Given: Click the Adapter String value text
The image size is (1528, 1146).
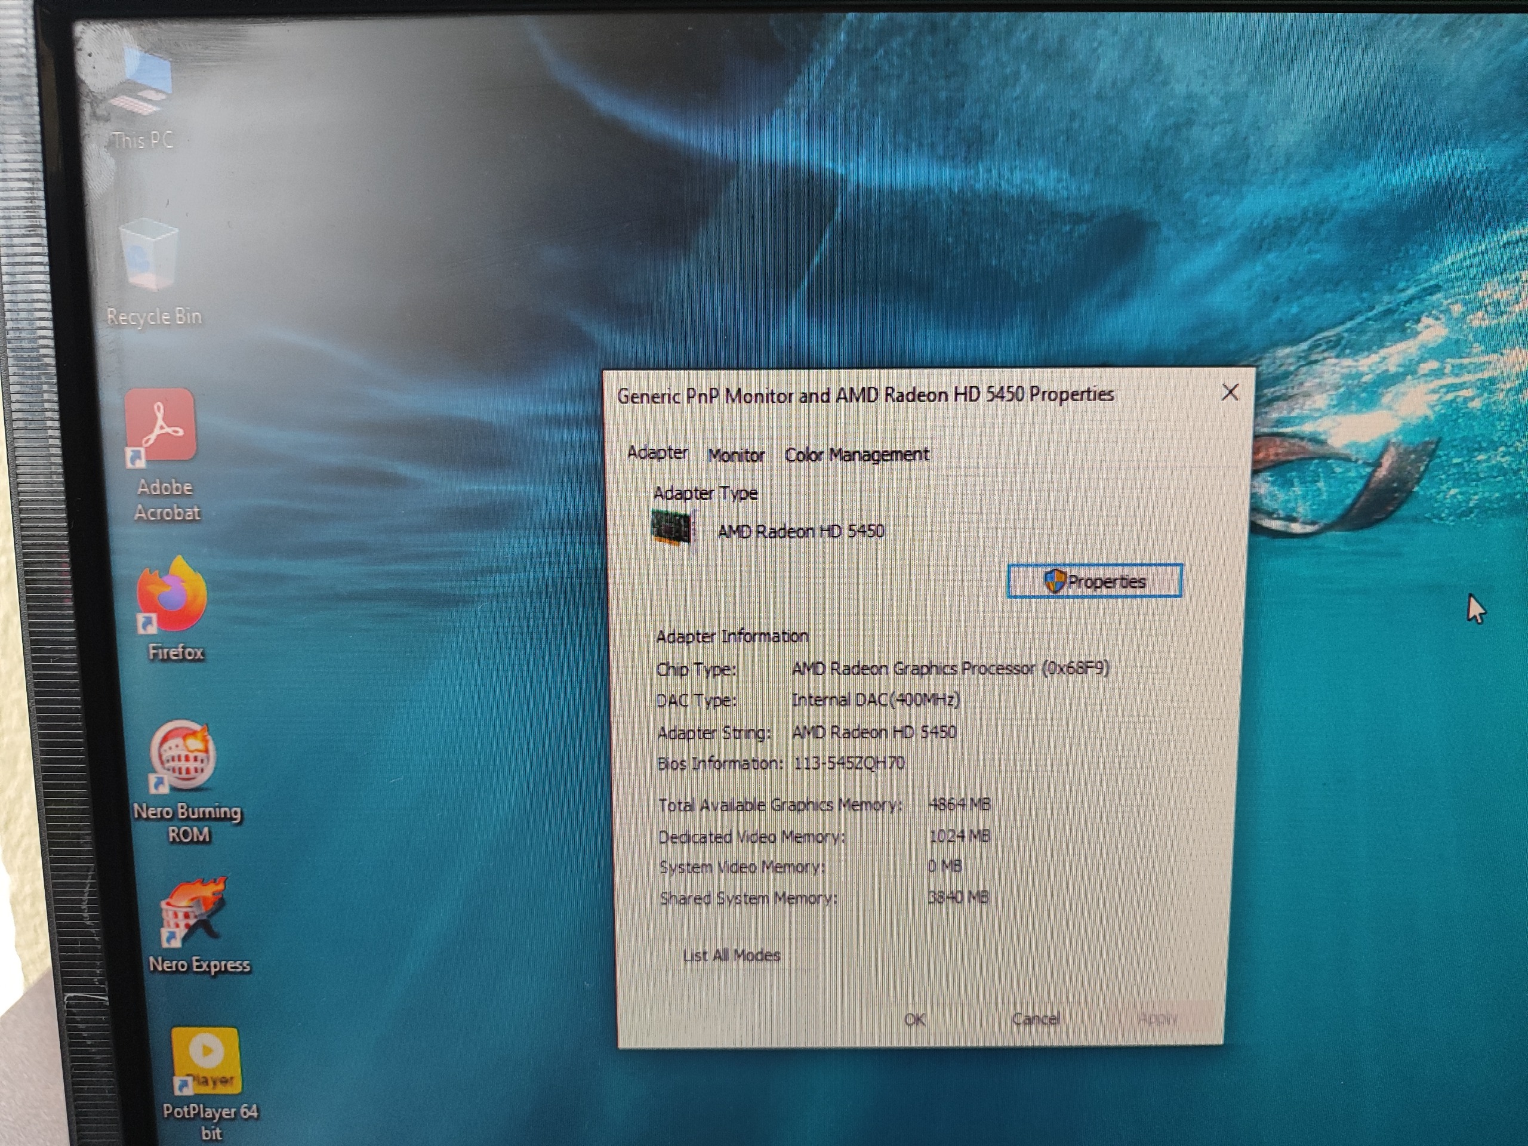Looking at the screenshot, I should click(874, 732).
